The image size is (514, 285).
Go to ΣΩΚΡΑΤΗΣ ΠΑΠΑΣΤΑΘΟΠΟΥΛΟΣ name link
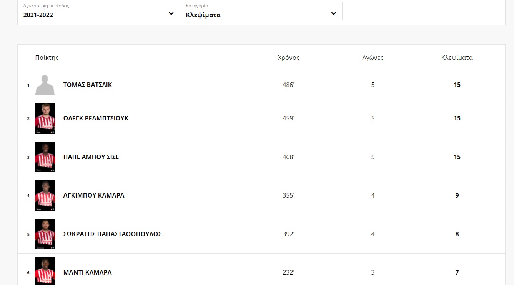(x=112, y=234)
